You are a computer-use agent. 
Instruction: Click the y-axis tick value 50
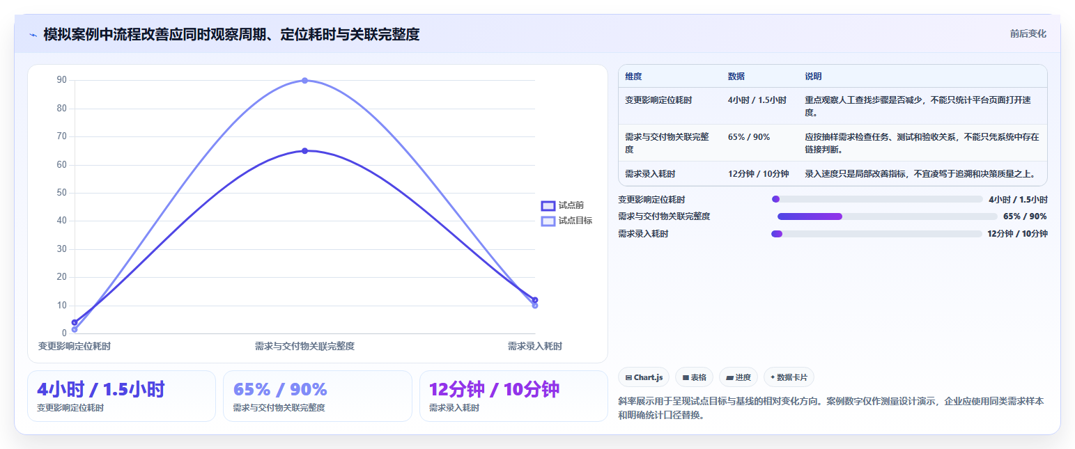pyautogui.click(x=62, y=193)
